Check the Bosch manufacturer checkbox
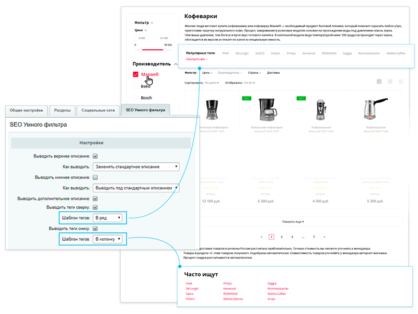The height and width of the screenshot is (314, 418). click(135, 97)
